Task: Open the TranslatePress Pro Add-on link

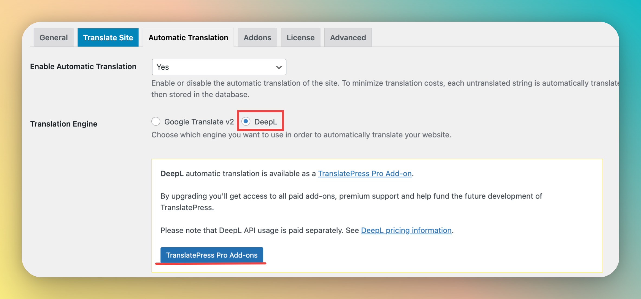Action: pos(365,174)
